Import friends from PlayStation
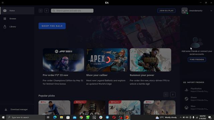214x120 pixels. (197, 90)
